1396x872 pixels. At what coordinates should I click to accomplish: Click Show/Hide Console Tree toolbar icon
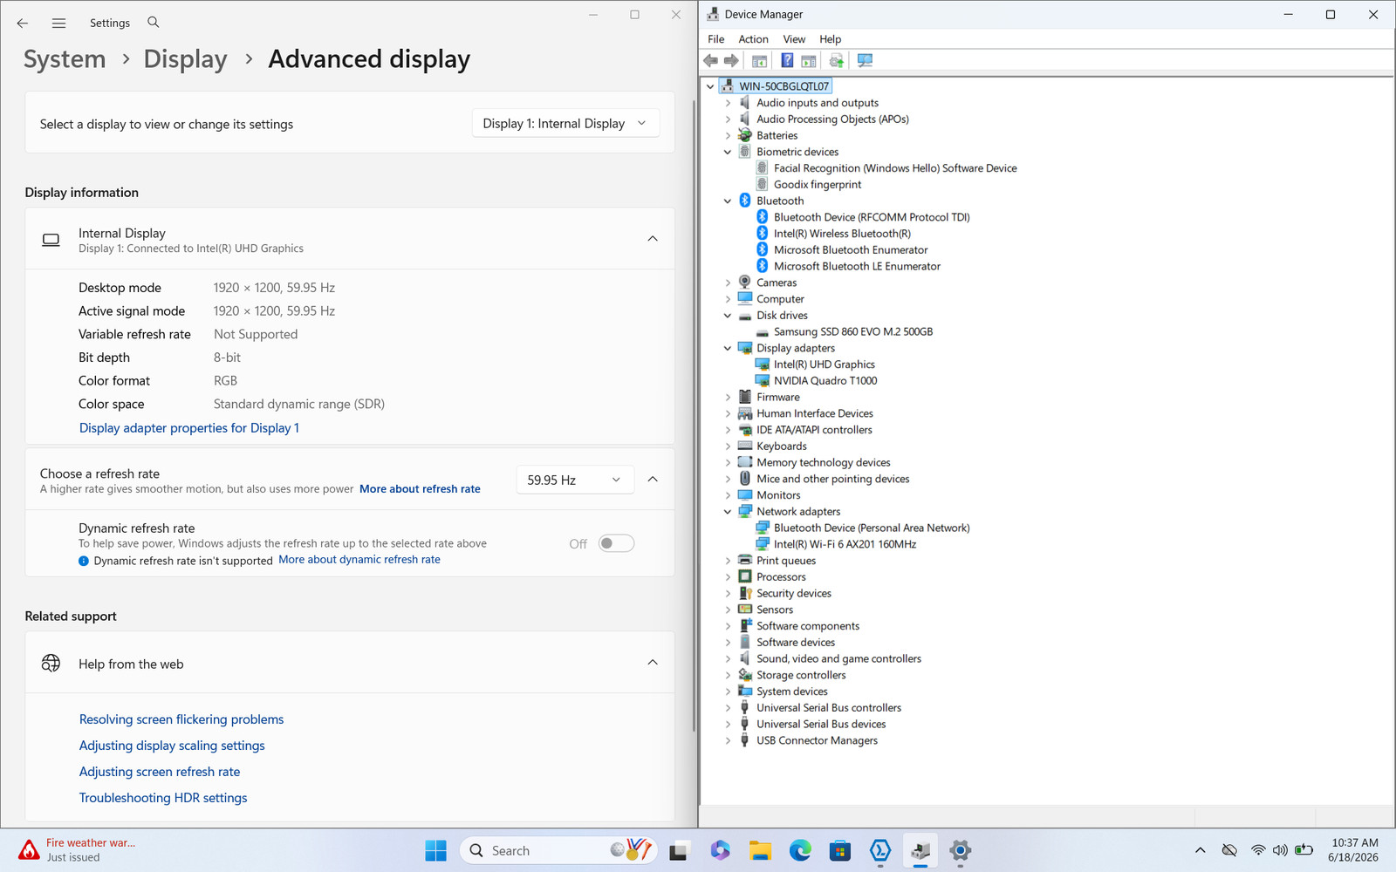click(x=759, y=60)
